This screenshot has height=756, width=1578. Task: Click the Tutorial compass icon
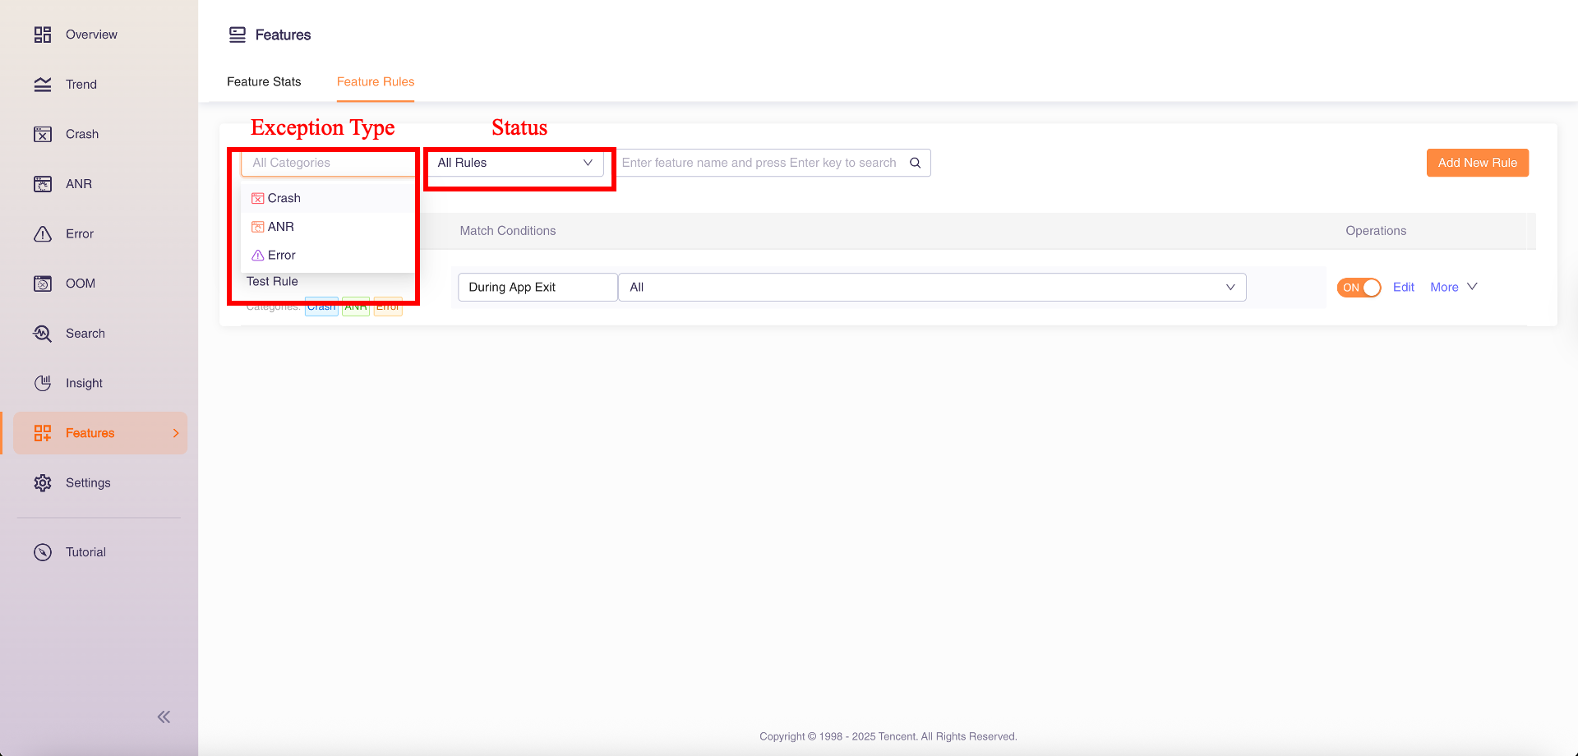[x=43, y=552]
